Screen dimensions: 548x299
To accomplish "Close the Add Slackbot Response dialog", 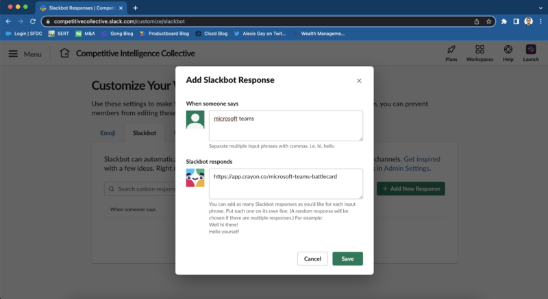I will pos(359,81).
